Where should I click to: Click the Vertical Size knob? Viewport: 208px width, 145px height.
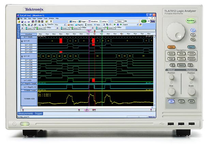click(172, 91)
